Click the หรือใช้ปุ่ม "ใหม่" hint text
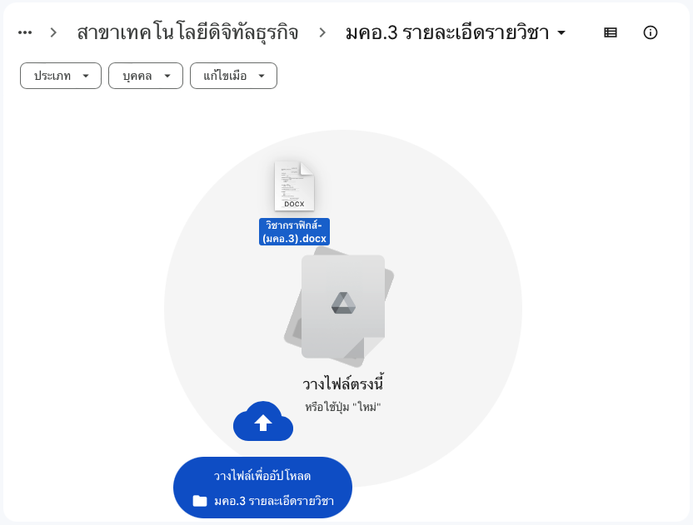This screenshot has height=525, width=693. [343, 407]
